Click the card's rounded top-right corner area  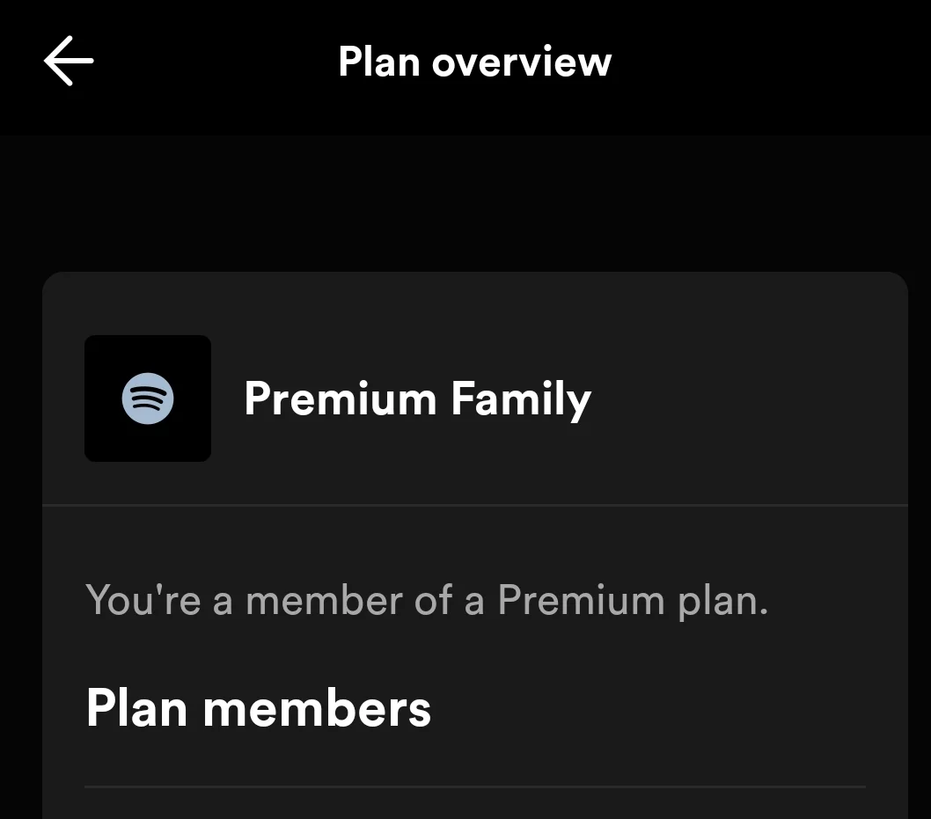pyautogui.click(x=888, y=292)
